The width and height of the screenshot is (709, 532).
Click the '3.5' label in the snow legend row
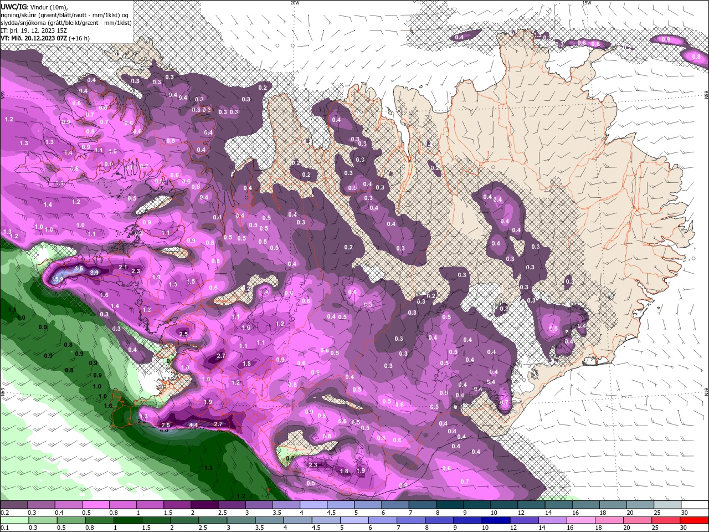(277, 513)
